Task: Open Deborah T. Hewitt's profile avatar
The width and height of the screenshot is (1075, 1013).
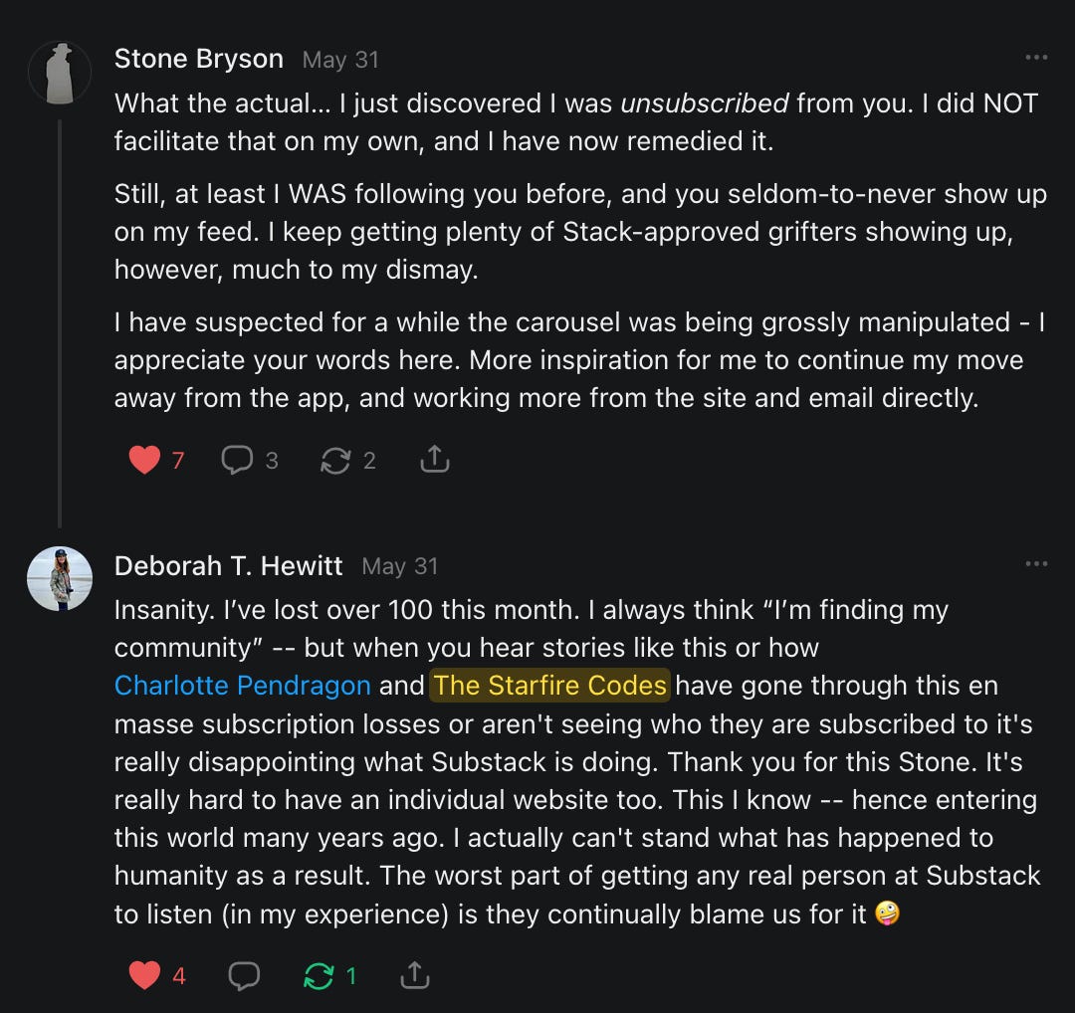Action: coord(60,579)
